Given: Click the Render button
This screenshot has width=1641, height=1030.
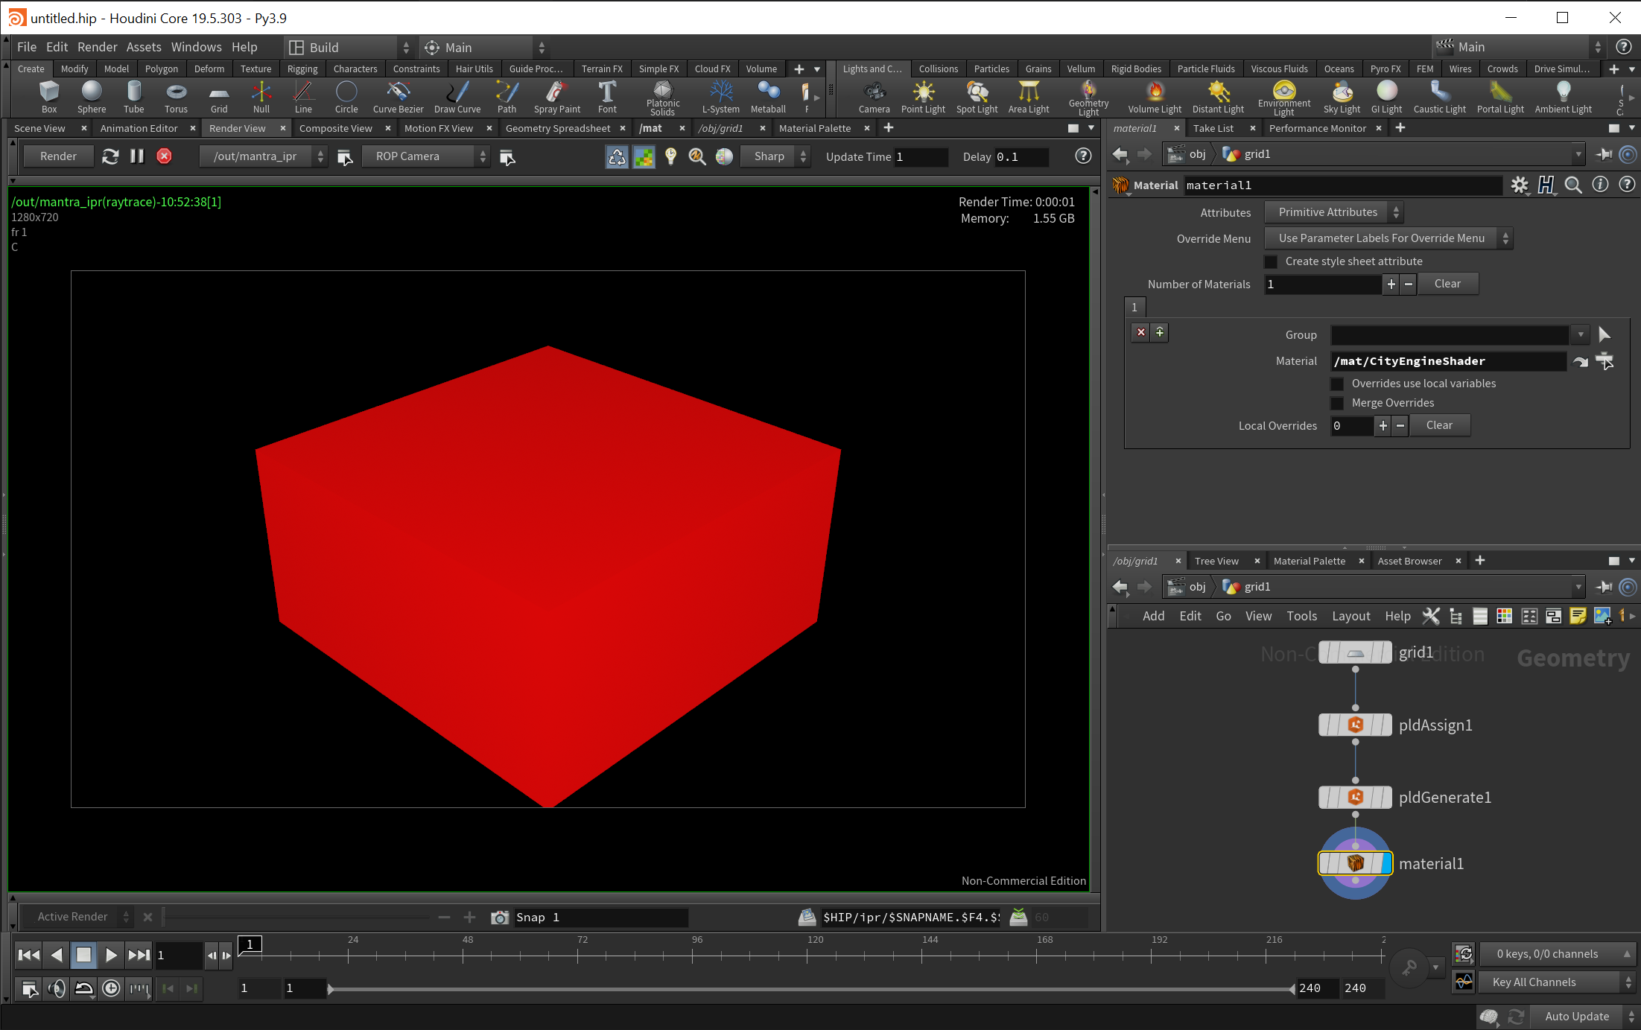Looking at the screenshot, I should coord(58,156).
